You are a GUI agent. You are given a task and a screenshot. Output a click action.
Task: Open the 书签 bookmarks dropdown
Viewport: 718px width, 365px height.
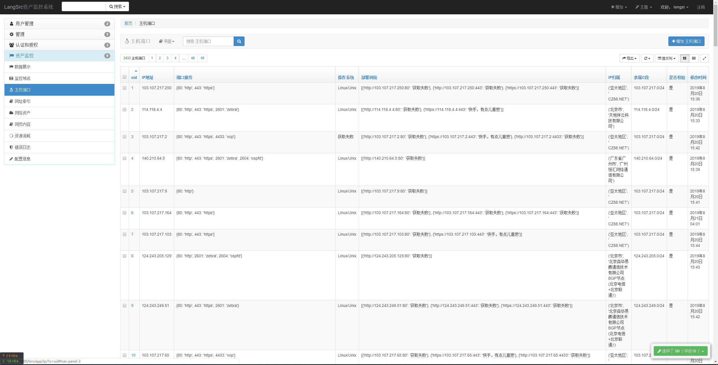pos(167,41)
